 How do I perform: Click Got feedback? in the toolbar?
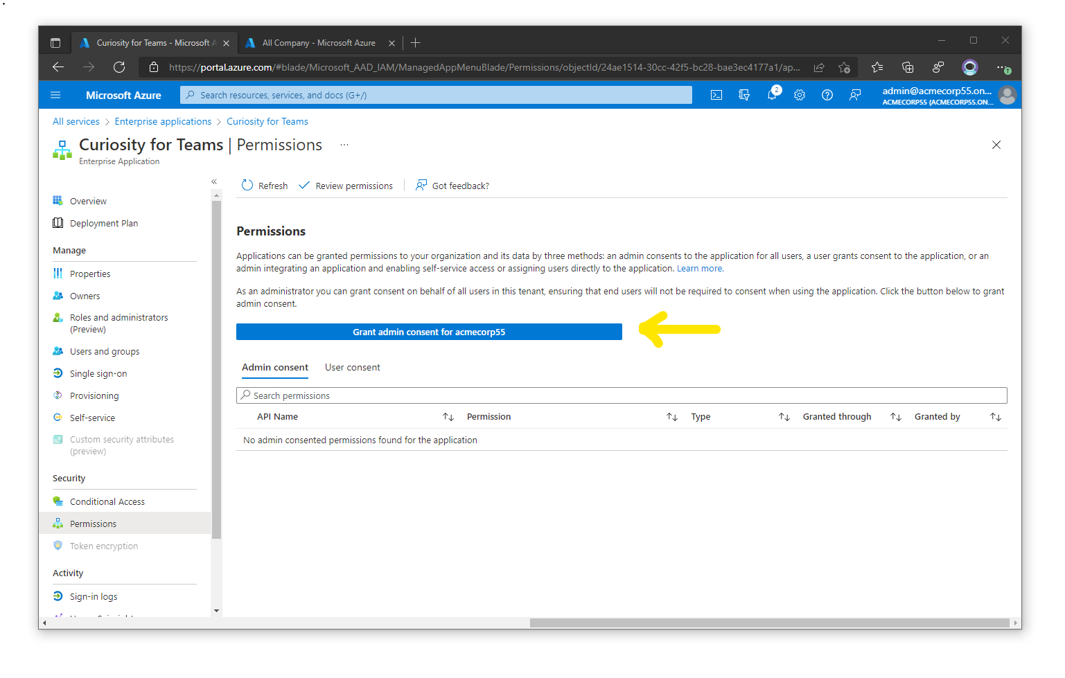click(452, 186)
